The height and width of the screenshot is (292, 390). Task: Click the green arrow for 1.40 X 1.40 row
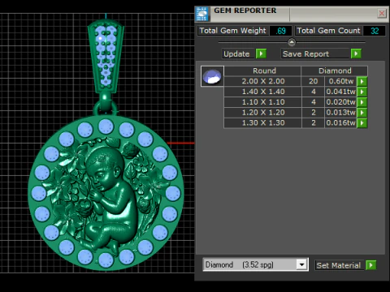click(x=362, y=92)
